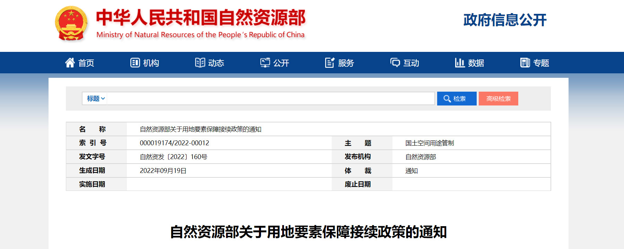This screenshot has width=624, height=249.
Task: Click the search text input field
Action: [271, 99]
